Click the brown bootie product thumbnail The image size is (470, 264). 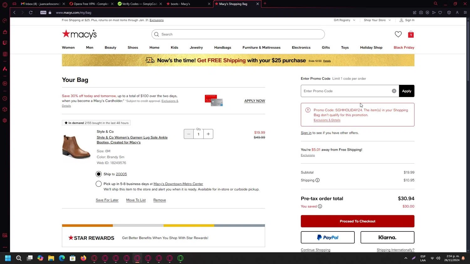pyautogui.click(x=76, y=147)
